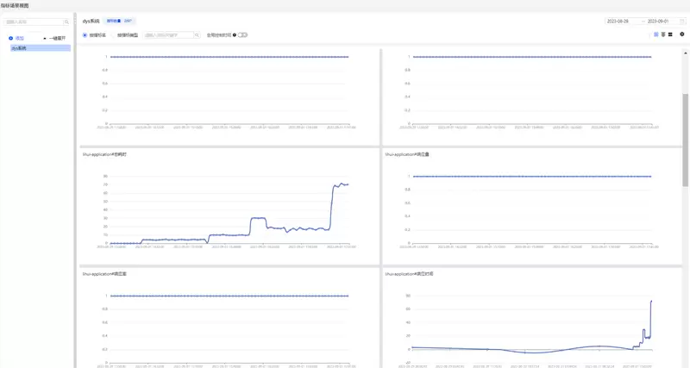Image resolution: width=690 pixels, height=368 pixels.
Task: Switch to the two-row layout icon
Action: (663, 34)
